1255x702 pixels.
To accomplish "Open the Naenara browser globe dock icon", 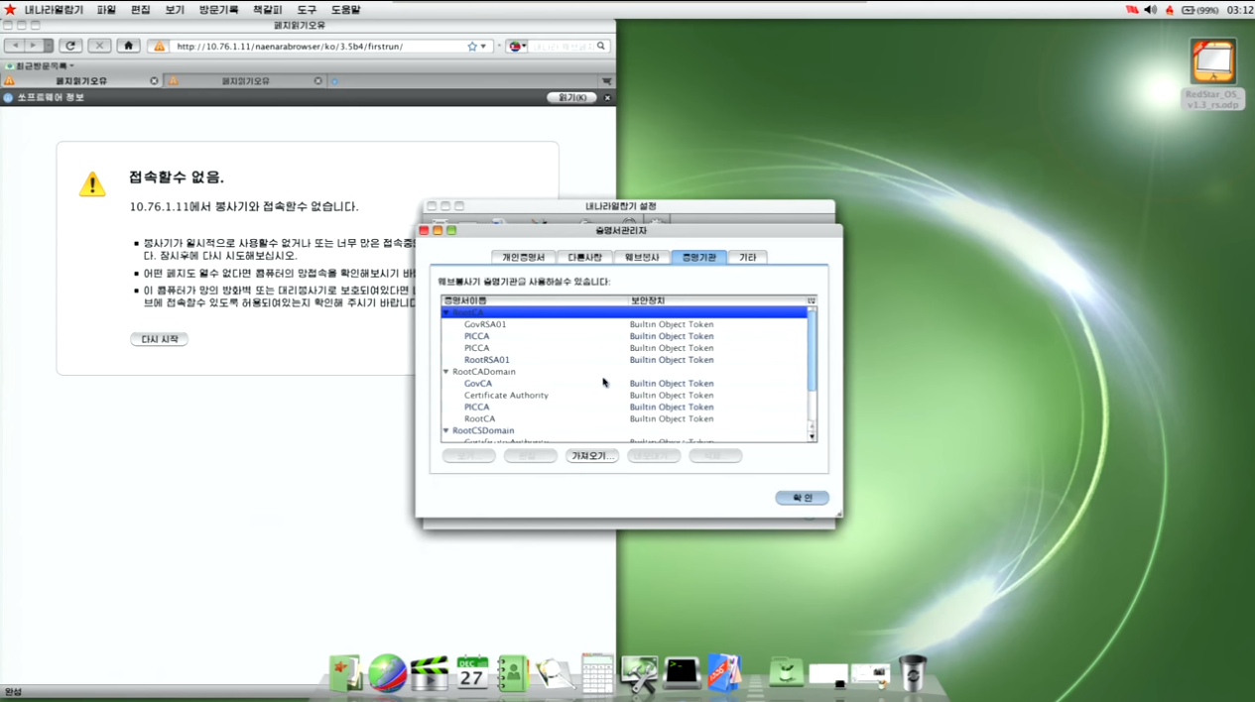I will (387, 673).
